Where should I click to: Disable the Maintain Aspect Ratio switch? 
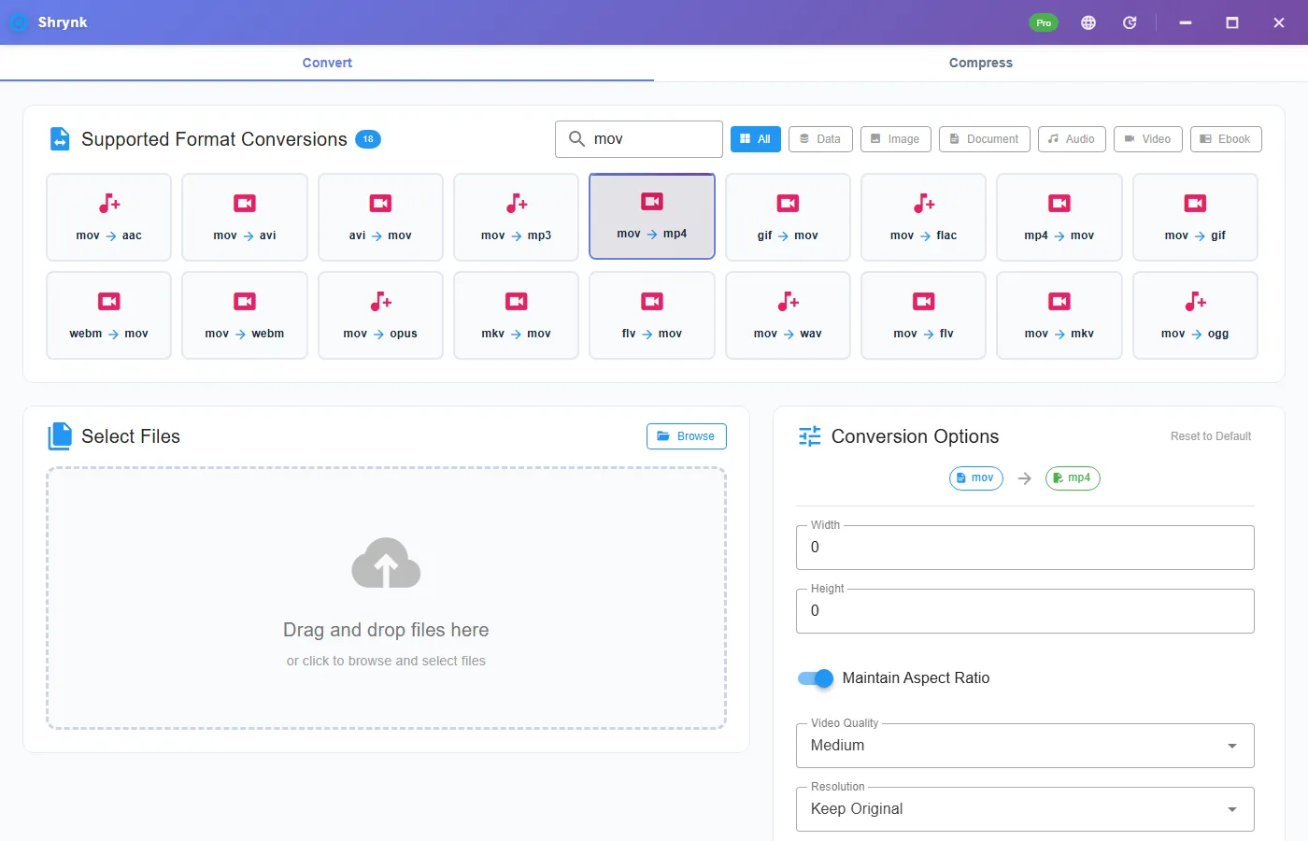point(816,678)
